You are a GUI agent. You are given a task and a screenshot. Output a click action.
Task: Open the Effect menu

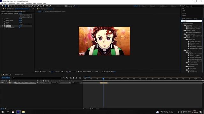click(x=23, y=3)
